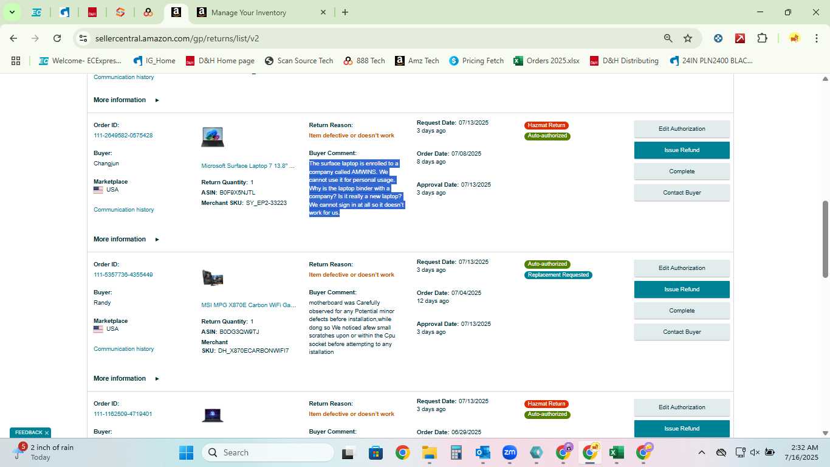Open Microsoft Surface Laptop 7 product link
The height and width of the screenshot is (467, 830).
coord(248,165)
